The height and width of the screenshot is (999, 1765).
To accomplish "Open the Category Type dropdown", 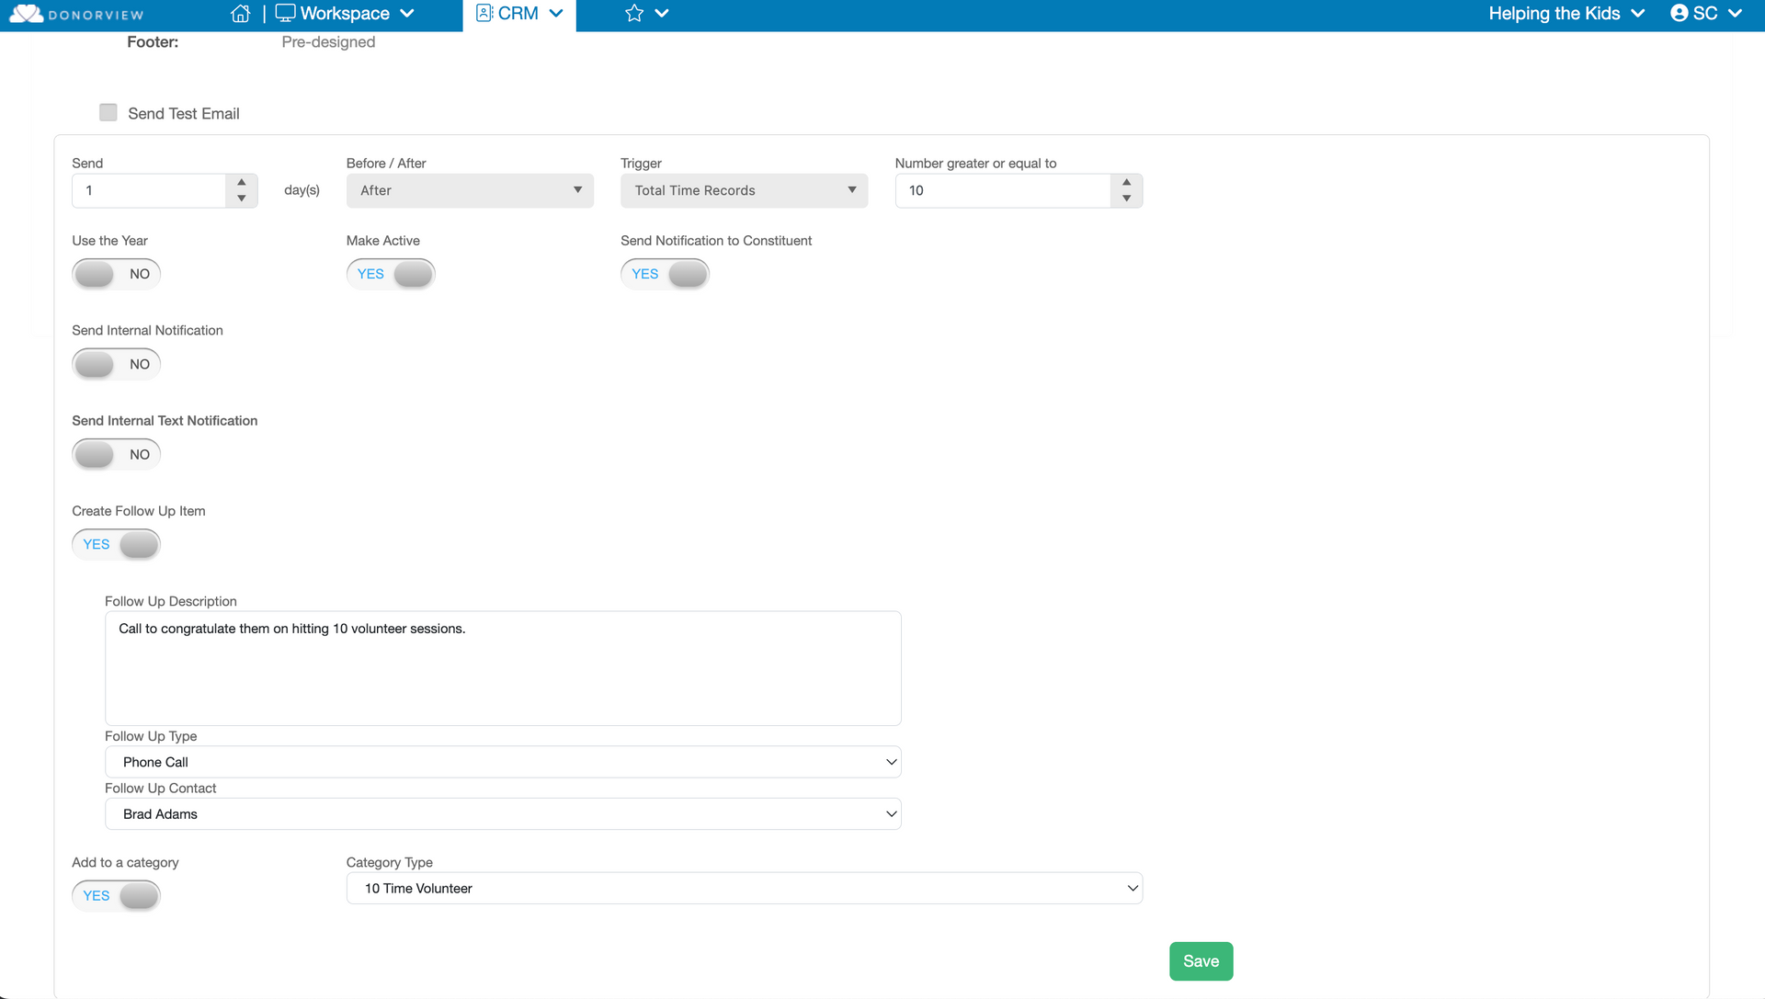I will (745, 888).
